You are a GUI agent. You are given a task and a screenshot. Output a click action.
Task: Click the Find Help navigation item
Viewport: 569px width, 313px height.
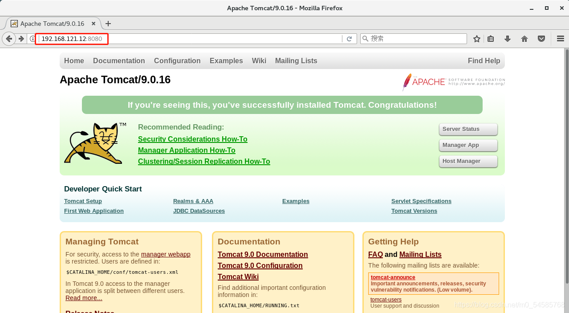coord(484,61)
